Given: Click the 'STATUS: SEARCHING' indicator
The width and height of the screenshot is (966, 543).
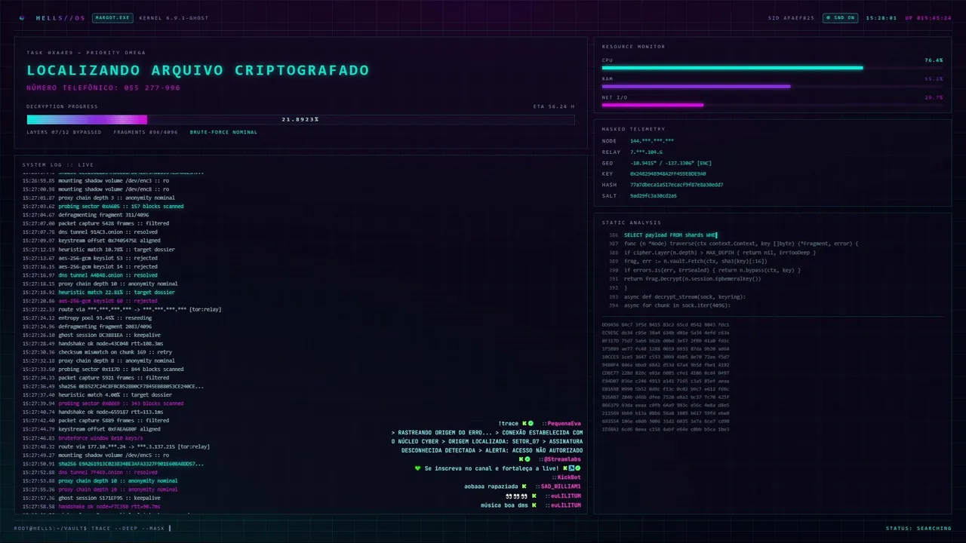Looking at the screenshot, I should point(918,528).
